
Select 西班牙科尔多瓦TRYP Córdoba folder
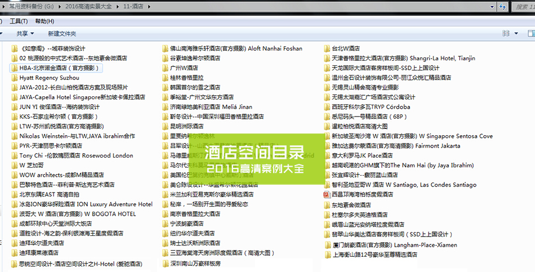click(371, 107)
